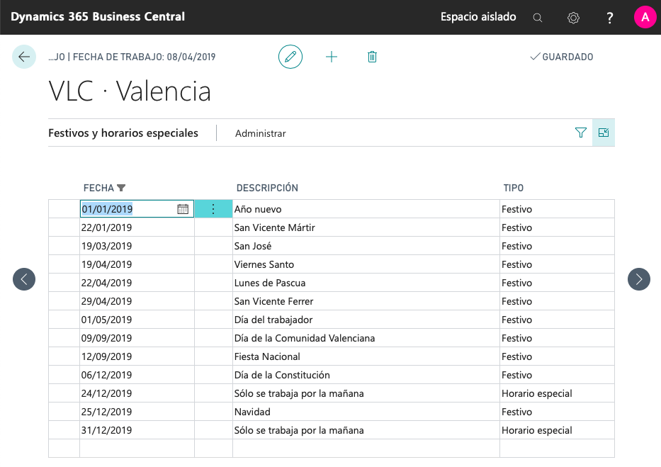The height and width of the screenshot is (467, 661).
Task: Toggle the filter funnel icon
Action: (581, 133)
